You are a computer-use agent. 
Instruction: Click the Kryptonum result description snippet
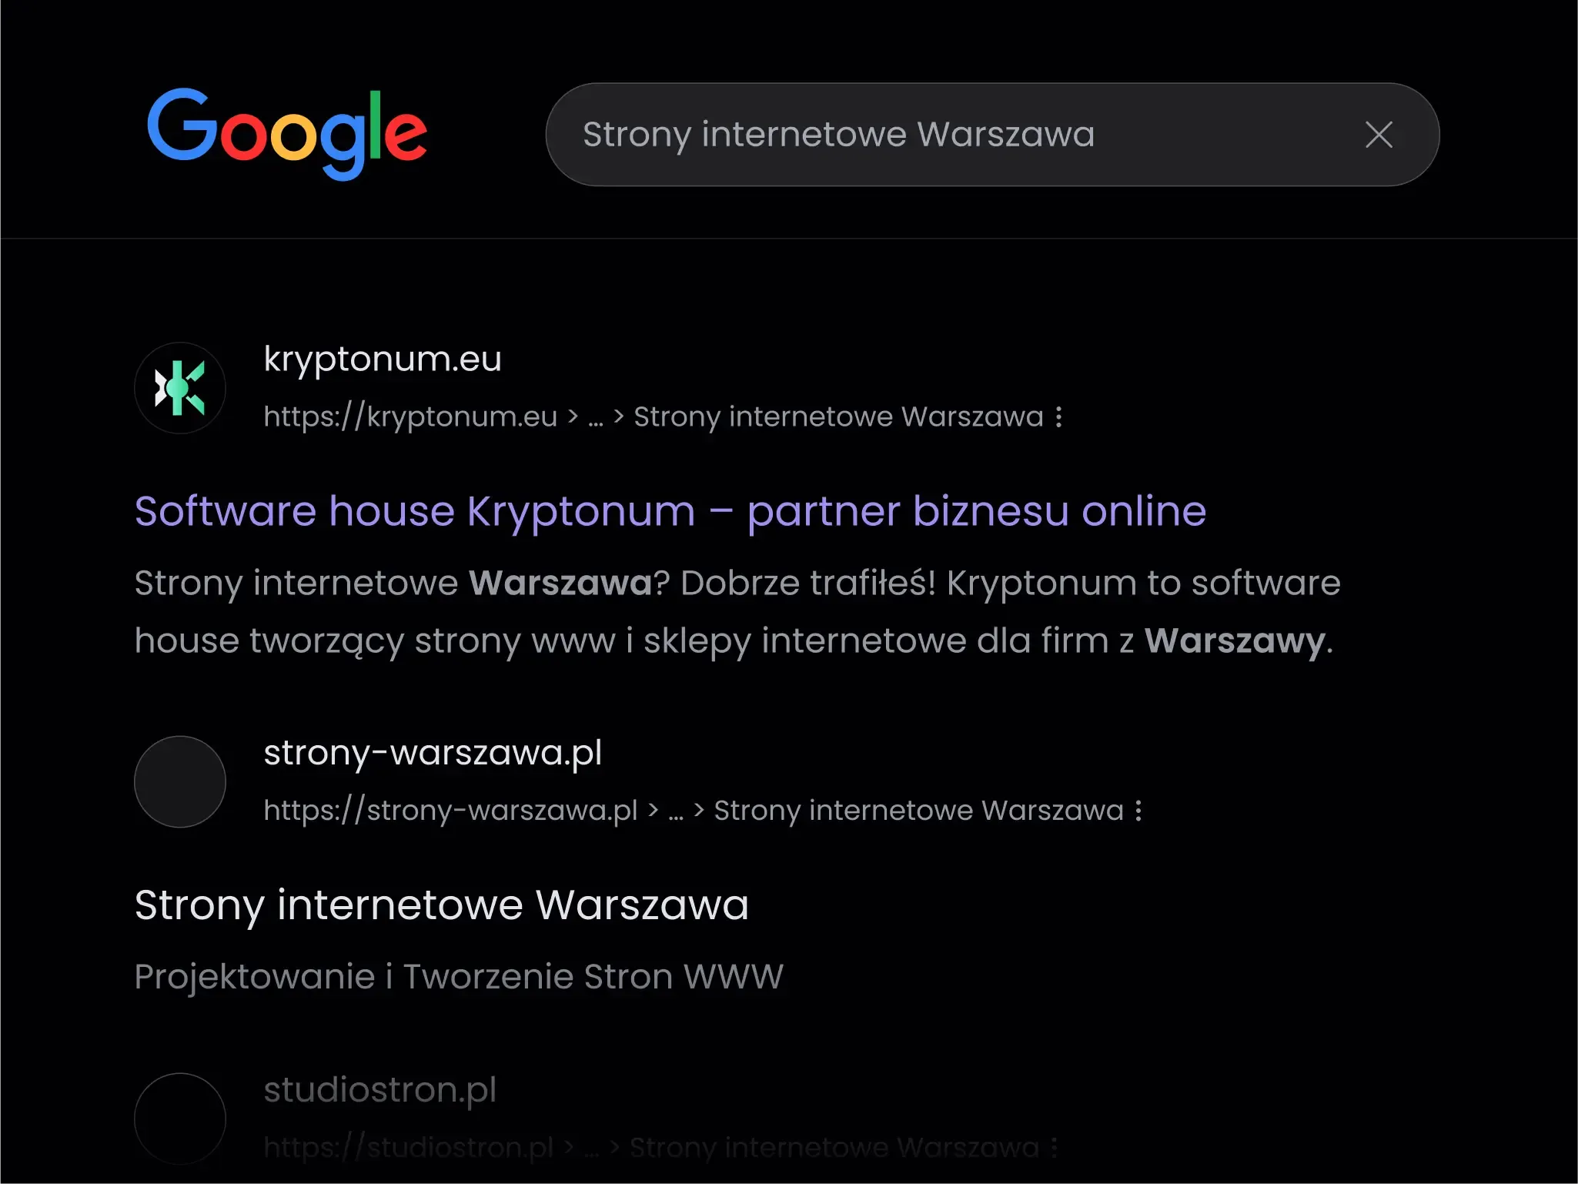pos(735,611)
